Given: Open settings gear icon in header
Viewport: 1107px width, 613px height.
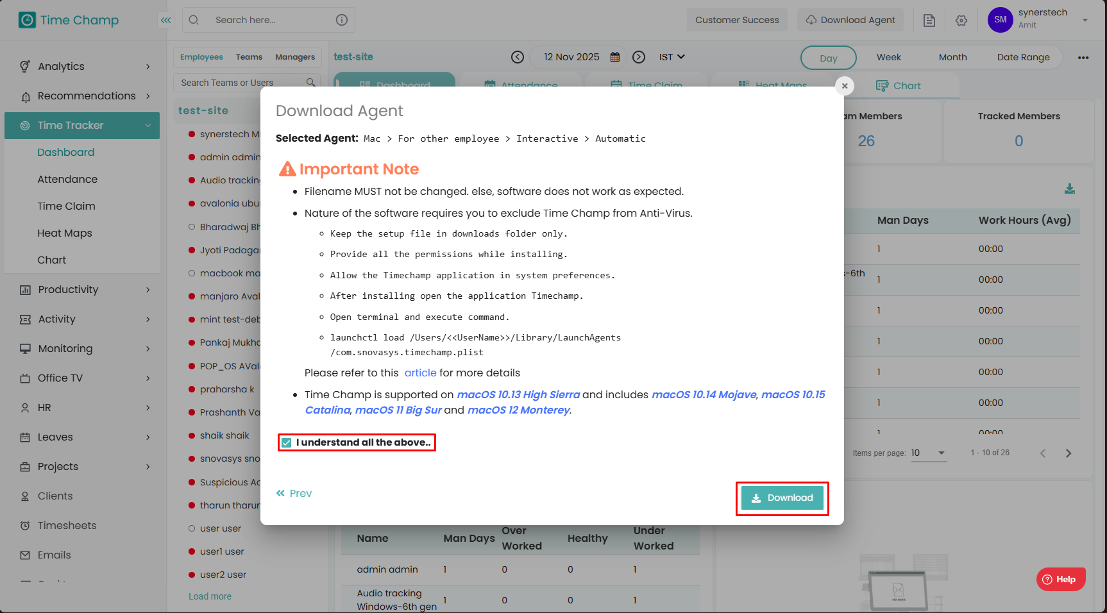Looking at the screenshot, I should (x=961, y=21).
